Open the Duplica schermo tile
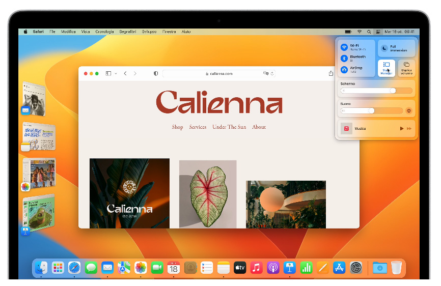The height and width of the screenshot is (286, 441). coord(406,68)
